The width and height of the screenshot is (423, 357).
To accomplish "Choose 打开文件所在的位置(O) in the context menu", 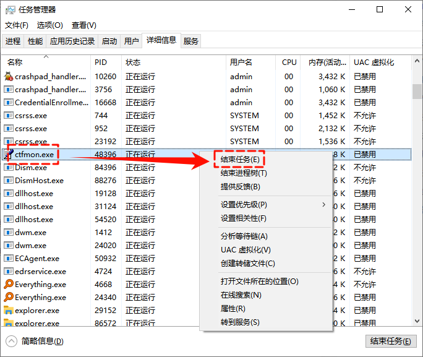I will pos(259,282).
